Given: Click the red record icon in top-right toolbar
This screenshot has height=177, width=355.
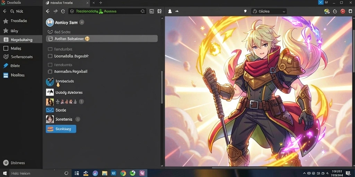Looking at the screenshot, I should (x=343, y=11).
